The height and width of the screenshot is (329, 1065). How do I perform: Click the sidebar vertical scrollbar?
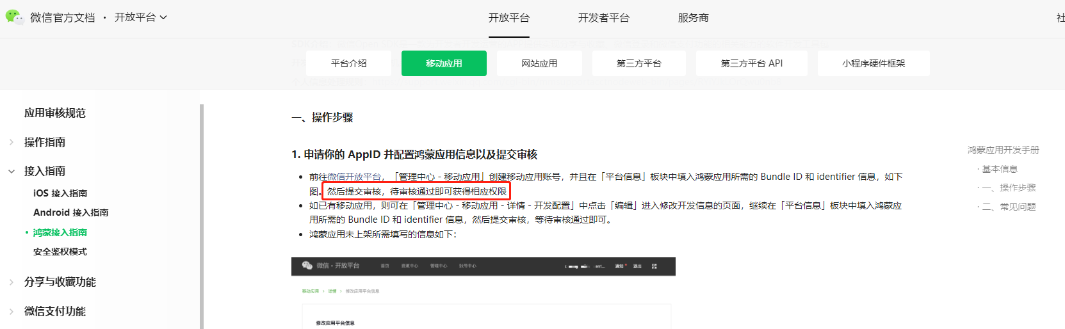pyautogui.click(x=202, y=216)
